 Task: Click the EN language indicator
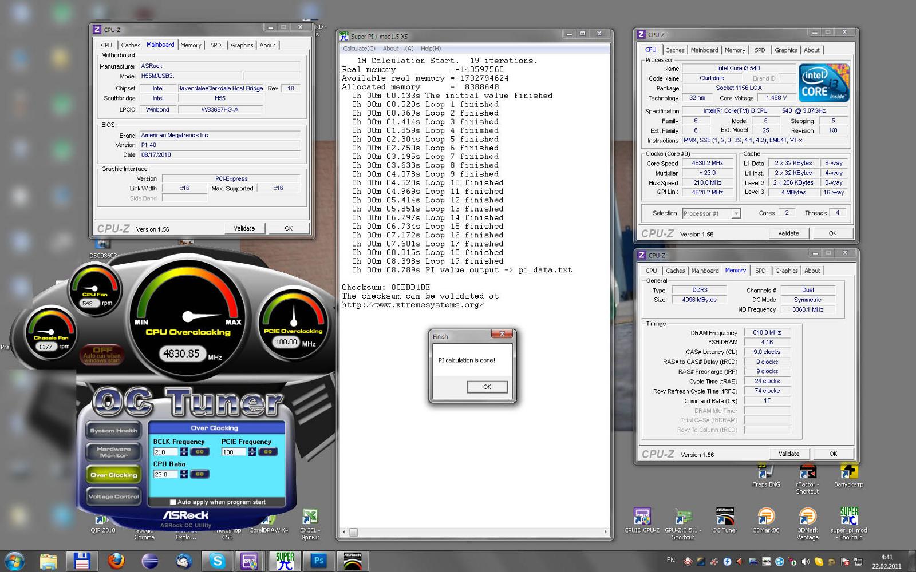click(671, 561)
